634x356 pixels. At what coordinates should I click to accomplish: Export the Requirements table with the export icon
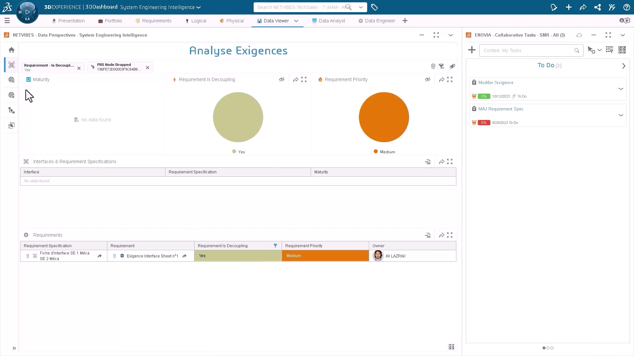point(428,235)
